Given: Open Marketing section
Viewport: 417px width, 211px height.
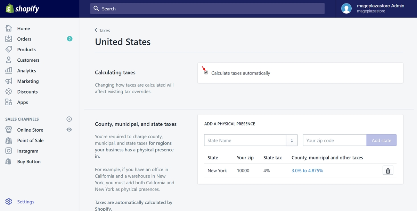Looking at the screenshot, I should tap(28, 81).
